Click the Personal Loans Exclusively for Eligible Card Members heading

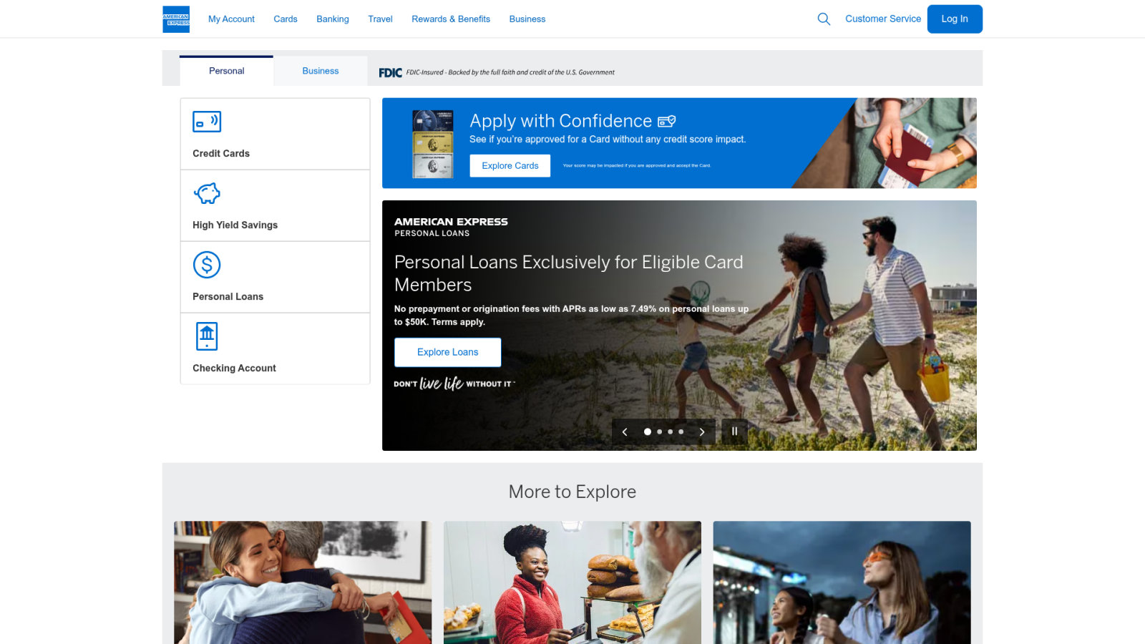pyautogui.click(x=569, y=273)
